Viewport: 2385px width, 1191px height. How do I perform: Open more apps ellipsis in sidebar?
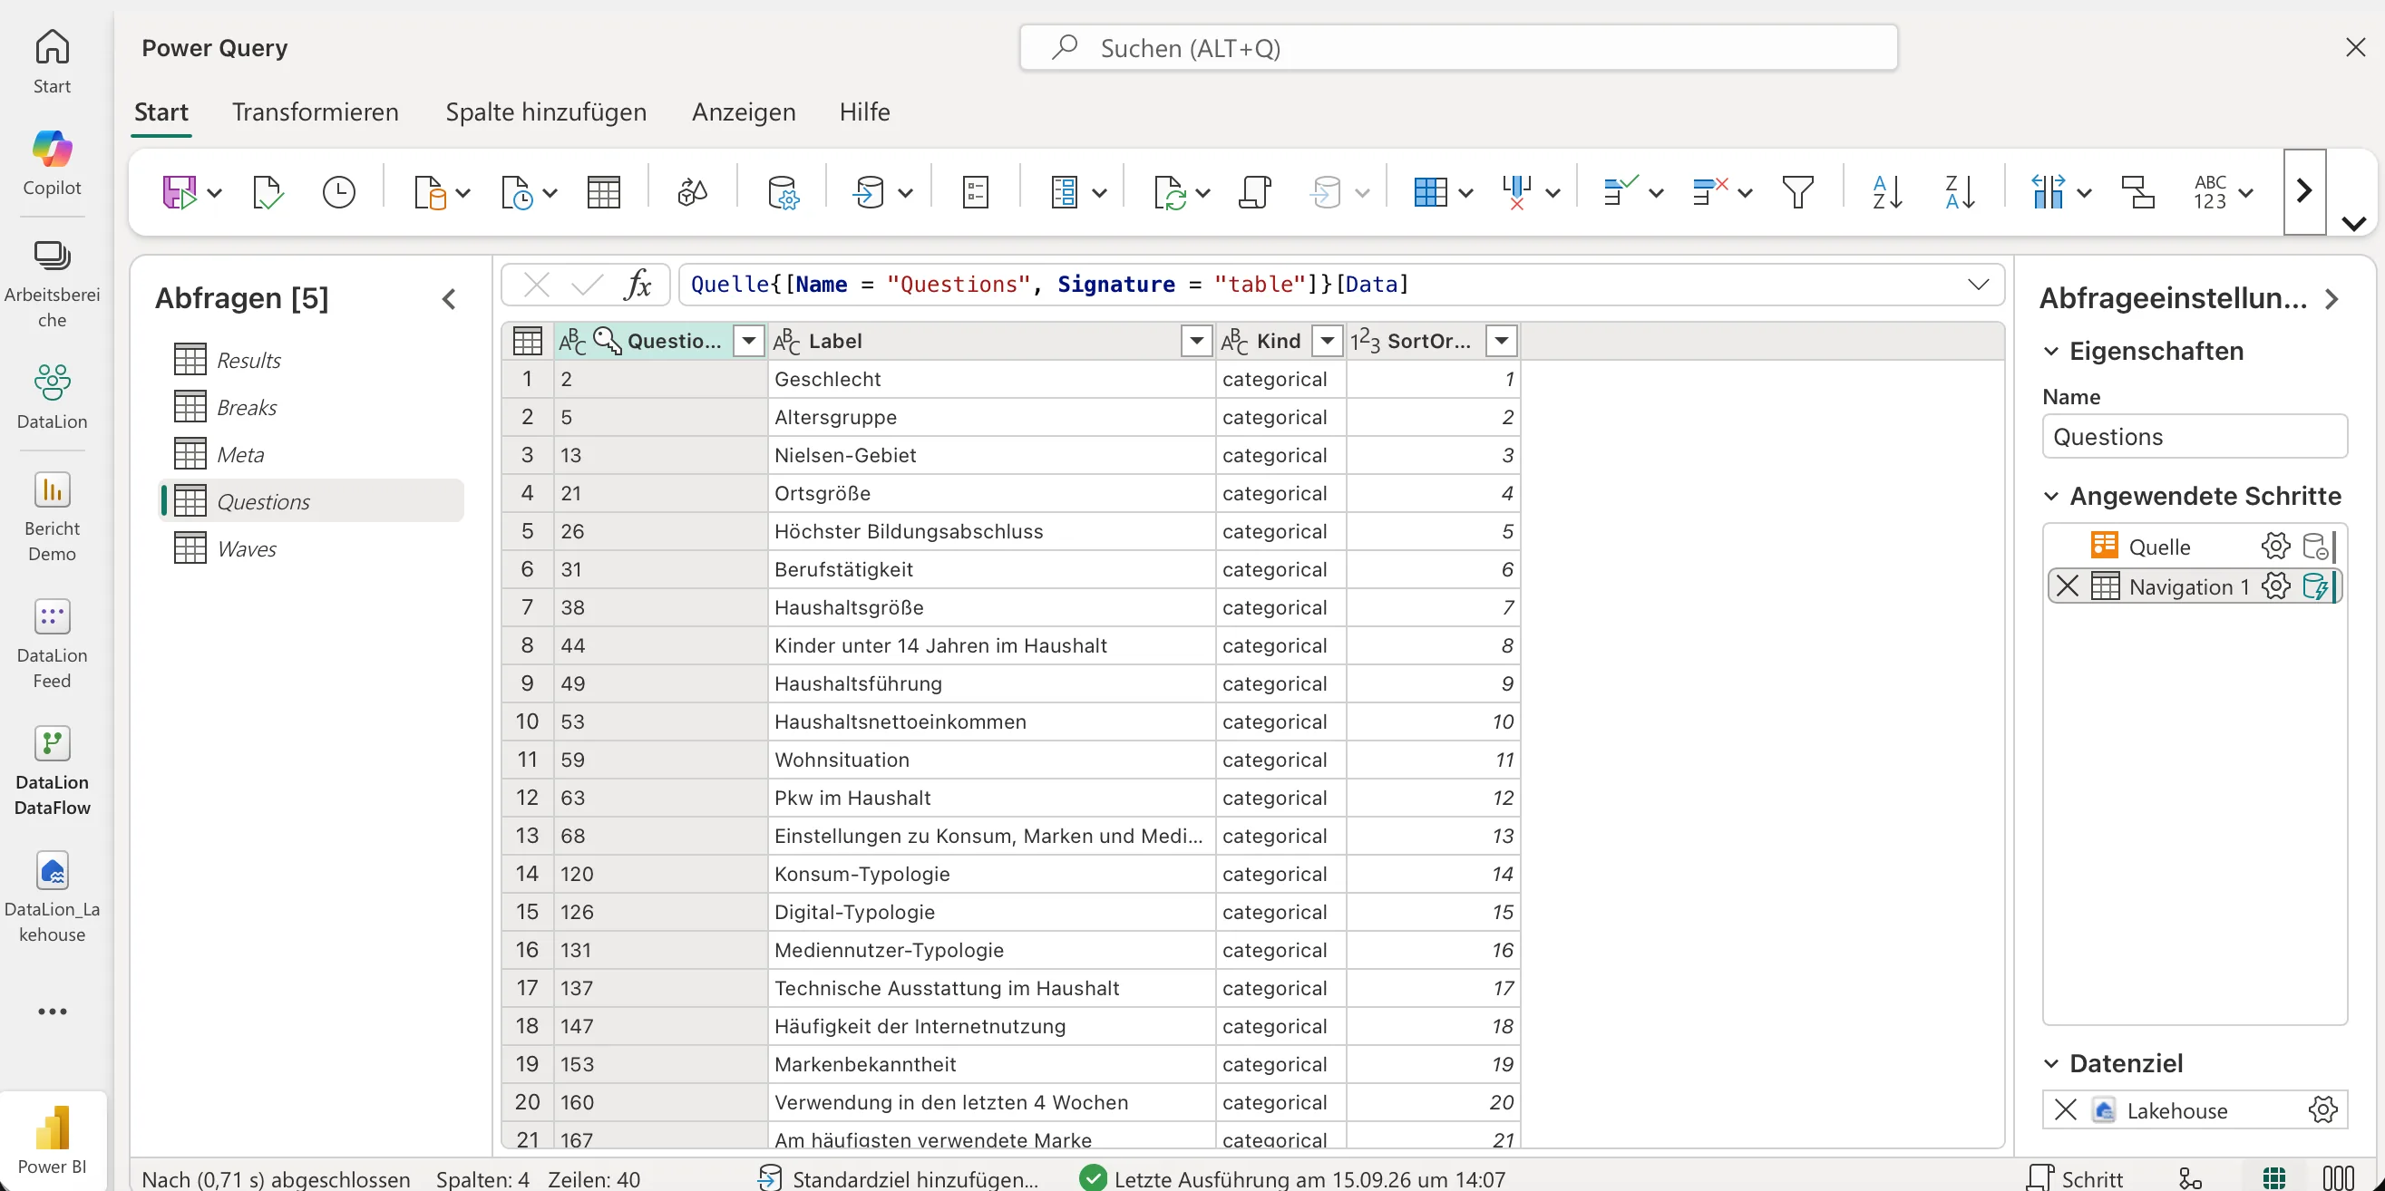pos(52,1012)
